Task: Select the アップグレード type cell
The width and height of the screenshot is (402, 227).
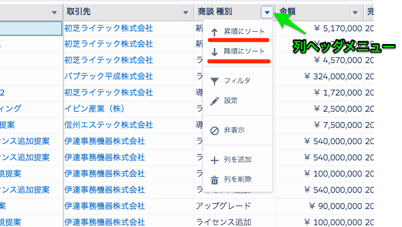Action: [235, 206]
